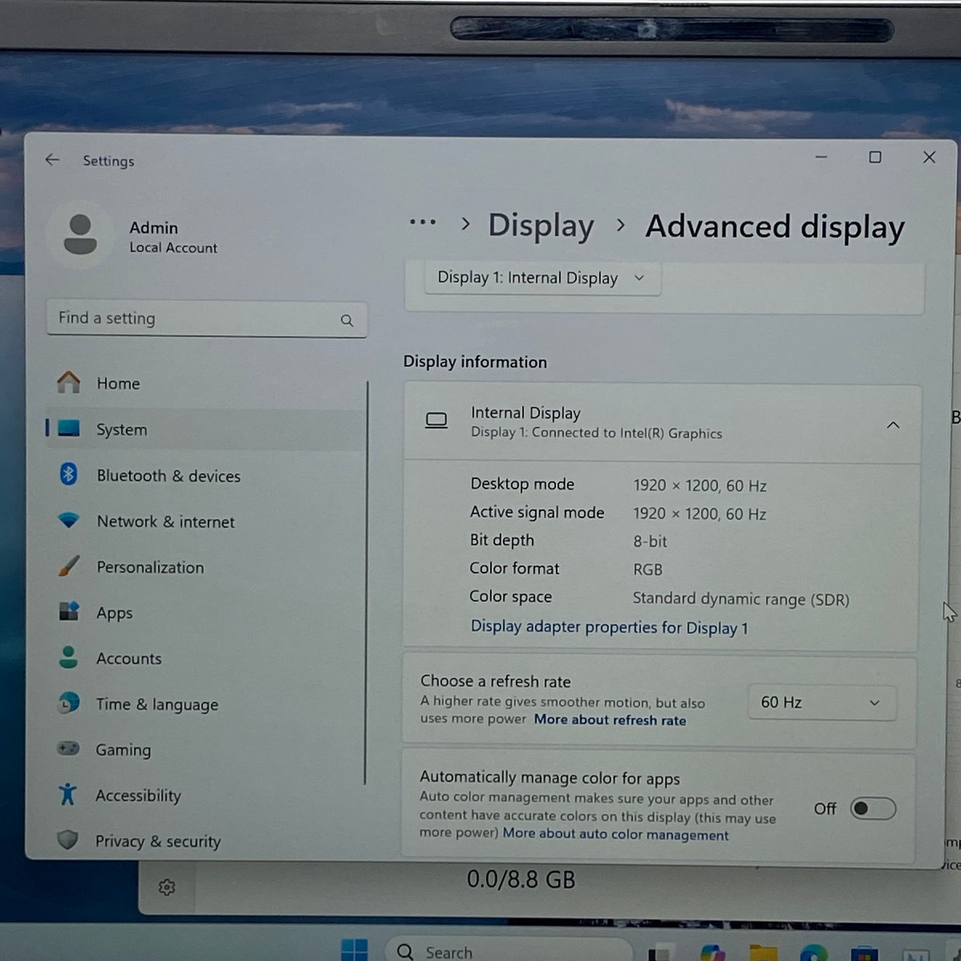
Task: Open the 60 Hz refresh rate dropdown
Action: point(821,702)
